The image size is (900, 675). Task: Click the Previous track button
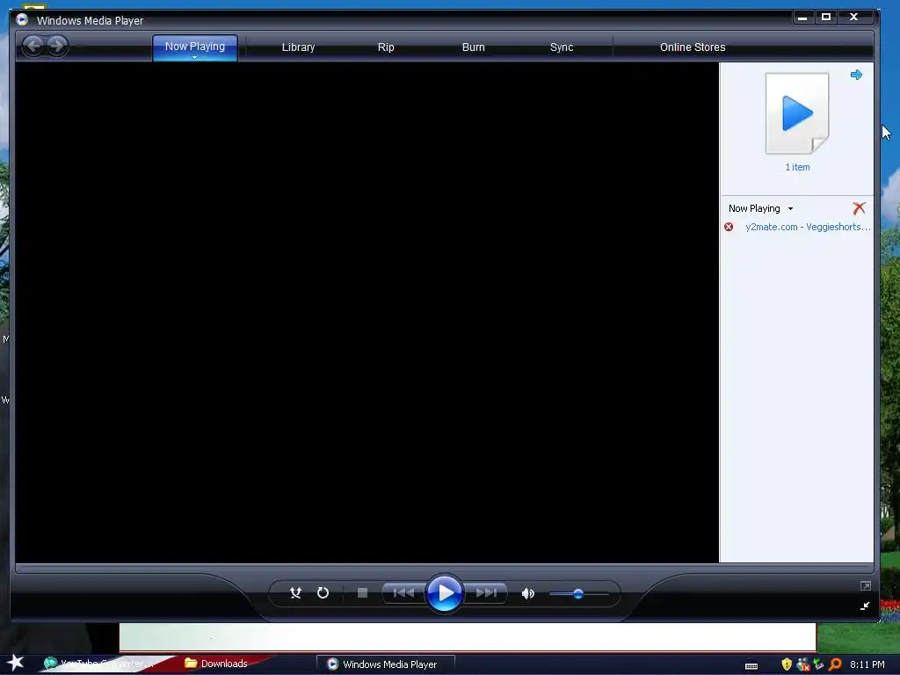pyautogui.click(x=403, y=593)
